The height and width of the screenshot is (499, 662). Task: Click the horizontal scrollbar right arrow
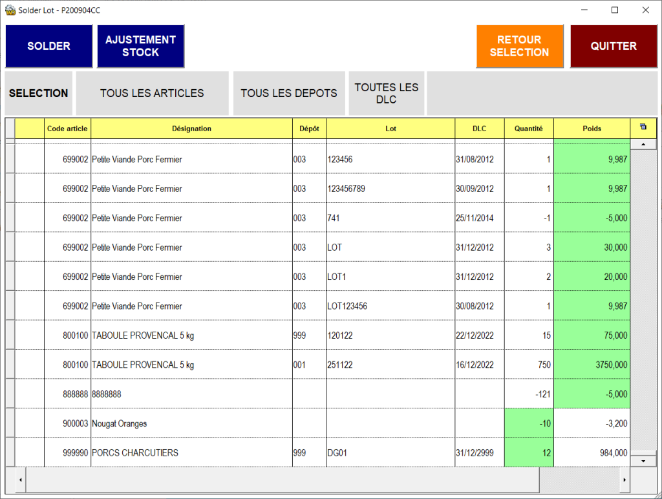tap(624, 480)
